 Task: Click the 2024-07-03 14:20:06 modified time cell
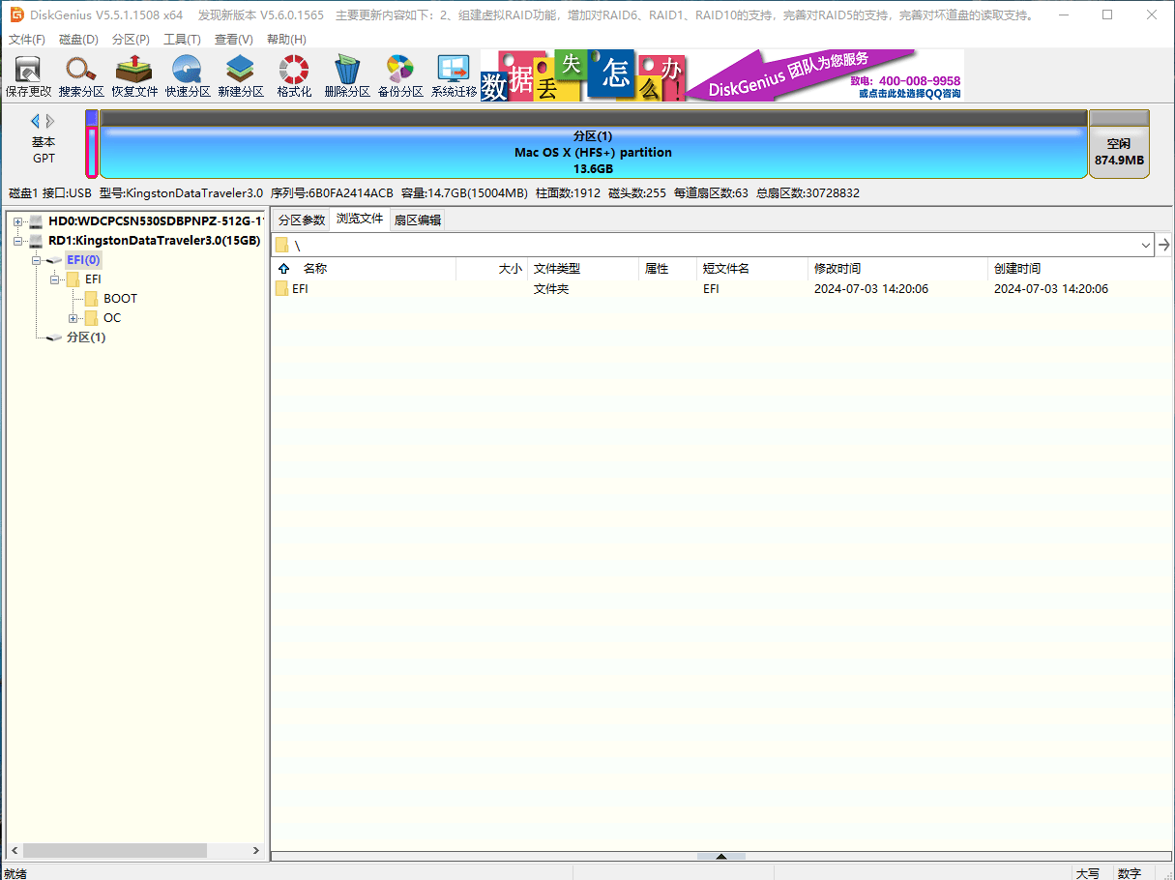tap(871, 288)
